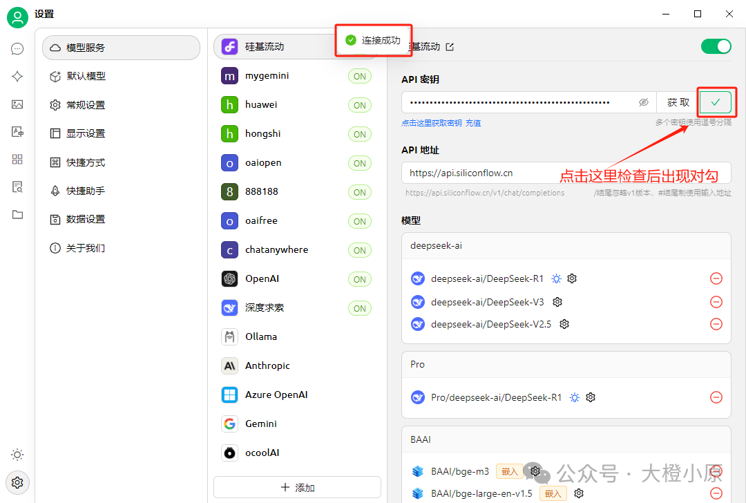Switch theme with the sun icon
This screenshot has width=746, height=503.
point(17,455)
